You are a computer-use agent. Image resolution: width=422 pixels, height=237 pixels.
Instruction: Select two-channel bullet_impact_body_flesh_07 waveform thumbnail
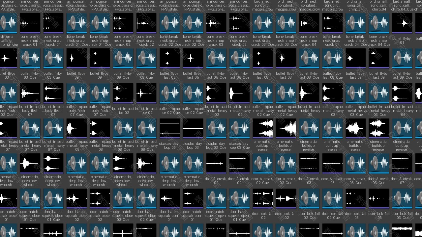tap(53, 93)
